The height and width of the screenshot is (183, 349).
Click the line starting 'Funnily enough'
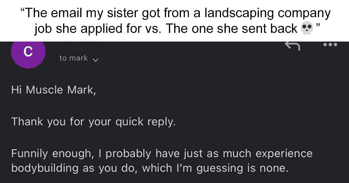[x=162, y=154]
